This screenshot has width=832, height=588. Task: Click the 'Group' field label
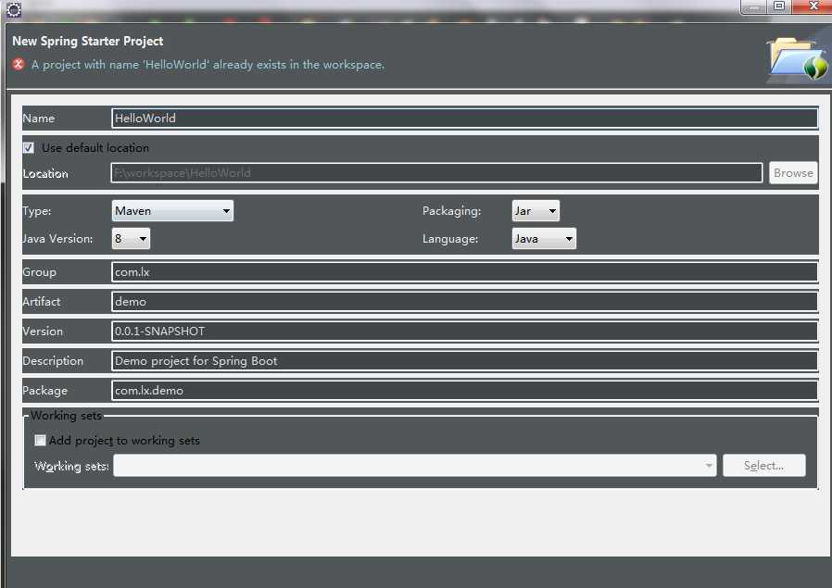click(x=39, y=272)
